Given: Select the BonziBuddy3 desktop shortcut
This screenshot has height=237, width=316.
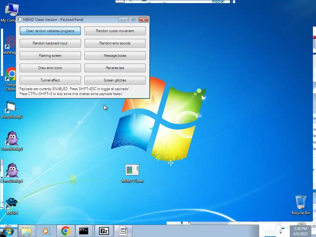Looking at the screenshot, I should (x=12, y=141).
